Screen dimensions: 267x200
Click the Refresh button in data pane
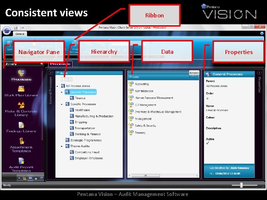click(x=194, y=73)
